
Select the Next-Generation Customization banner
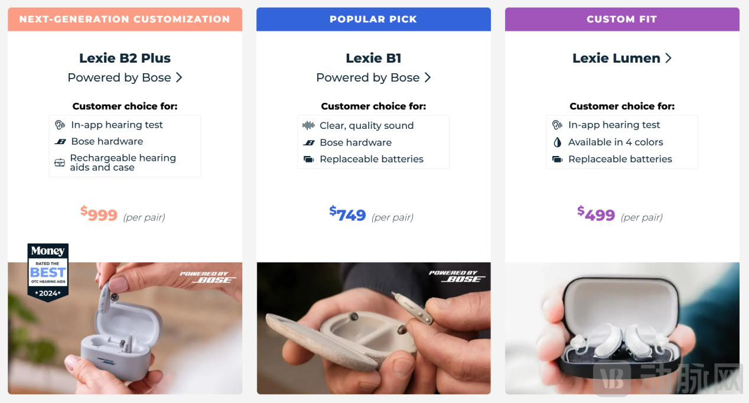125,19
